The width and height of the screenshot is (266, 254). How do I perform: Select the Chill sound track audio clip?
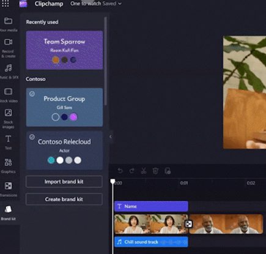coord(151,242)
